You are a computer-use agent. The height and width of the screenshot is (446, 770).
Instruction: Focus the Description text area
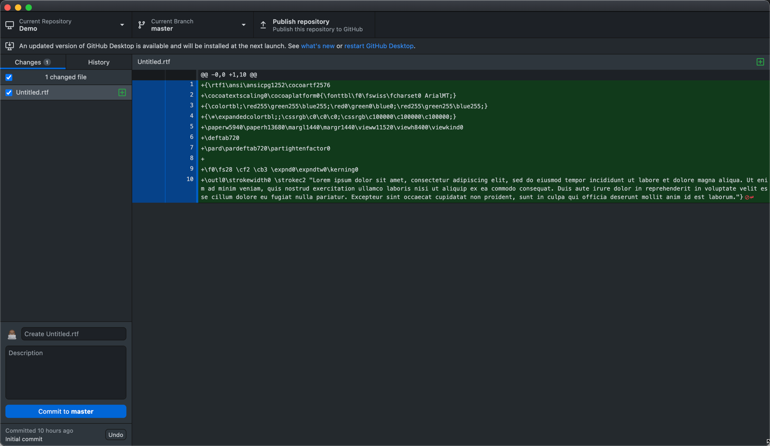pos(66,373)
